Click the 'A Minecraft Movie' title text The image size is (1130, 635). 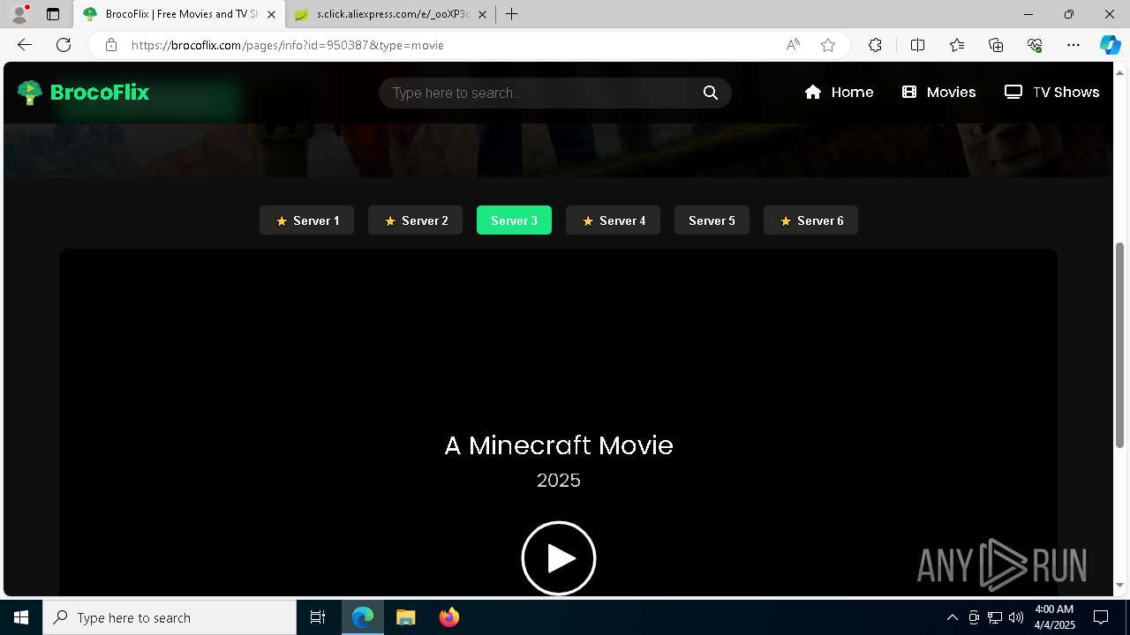559,445
